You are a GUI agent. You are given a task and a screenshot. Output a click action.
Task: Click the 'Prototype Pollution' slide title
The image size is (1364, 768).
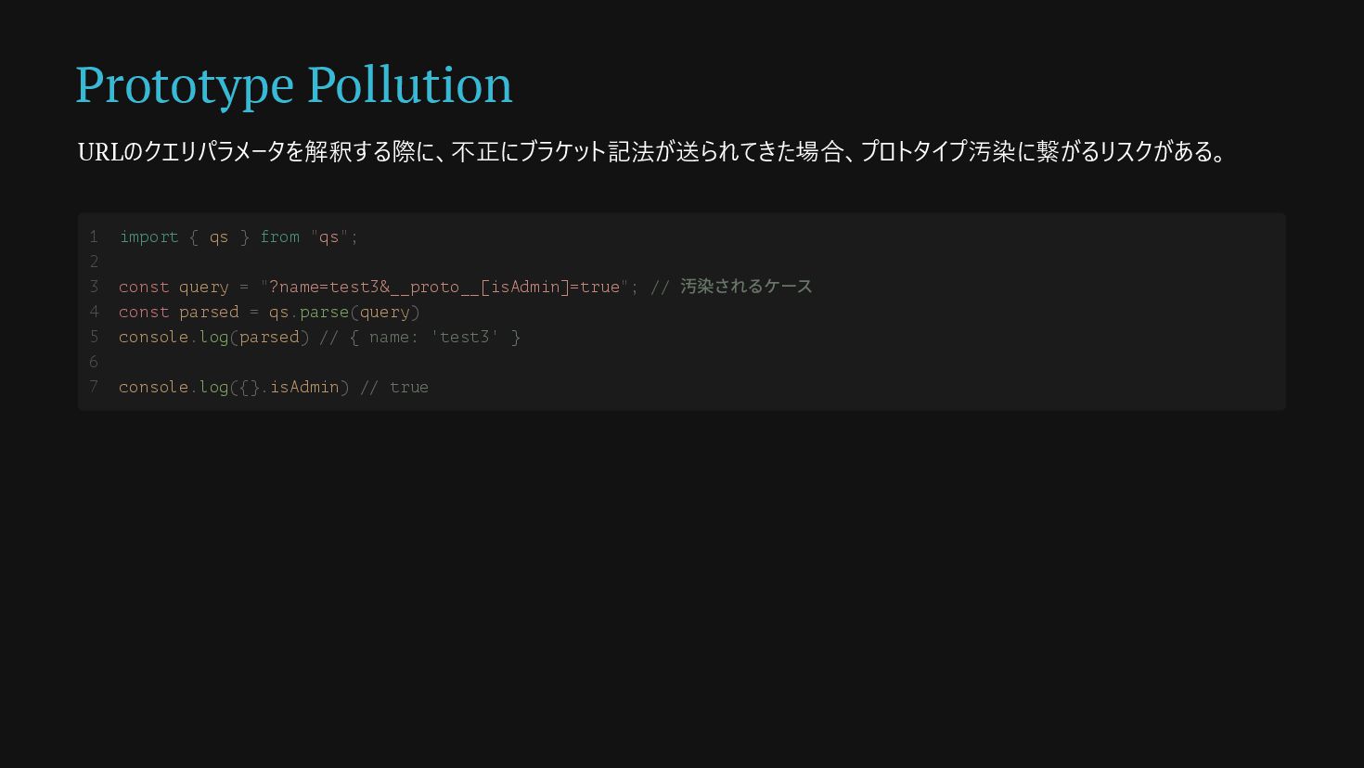293,84
